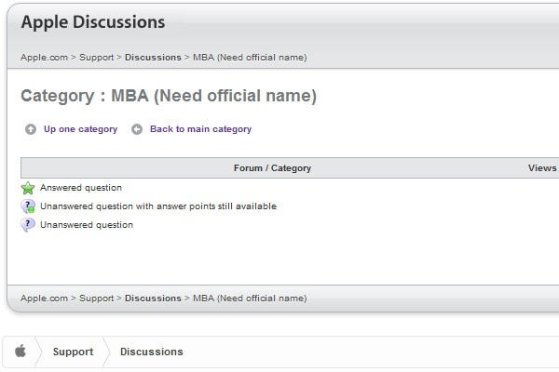Viewport: 559px width, 372px height.
Task: Click MBA (Need official name) in top breadcrumb
Action: tap(250, 58)
